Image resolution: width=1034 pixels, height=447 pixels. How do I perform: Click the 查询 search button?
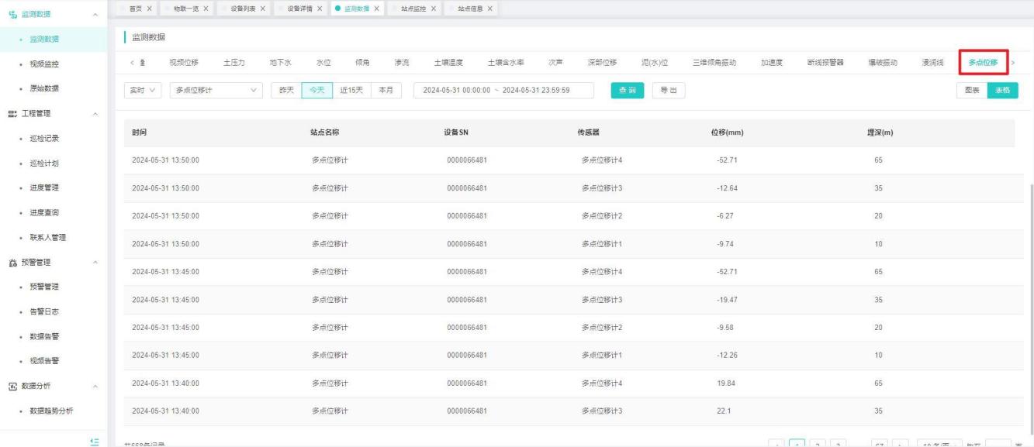click(627, 90)
